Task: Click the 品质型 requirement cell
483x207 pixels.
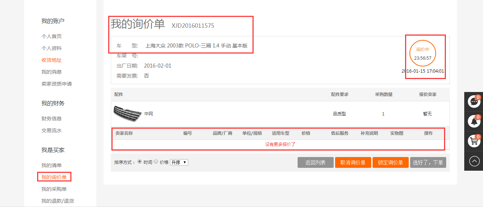Action: tap(339, 114)
